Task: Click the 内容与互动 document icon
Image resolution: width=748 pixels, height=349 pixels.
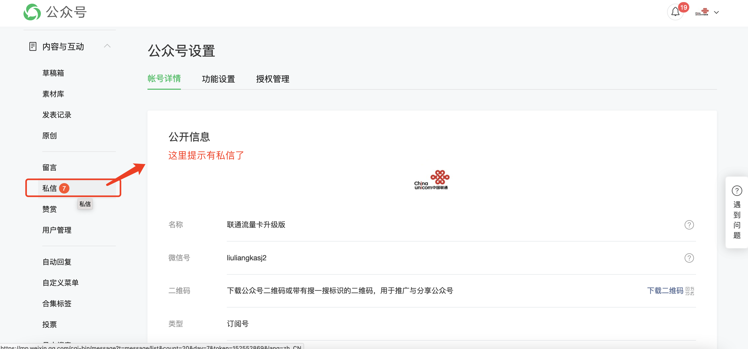Action: (x=33, y=46)
